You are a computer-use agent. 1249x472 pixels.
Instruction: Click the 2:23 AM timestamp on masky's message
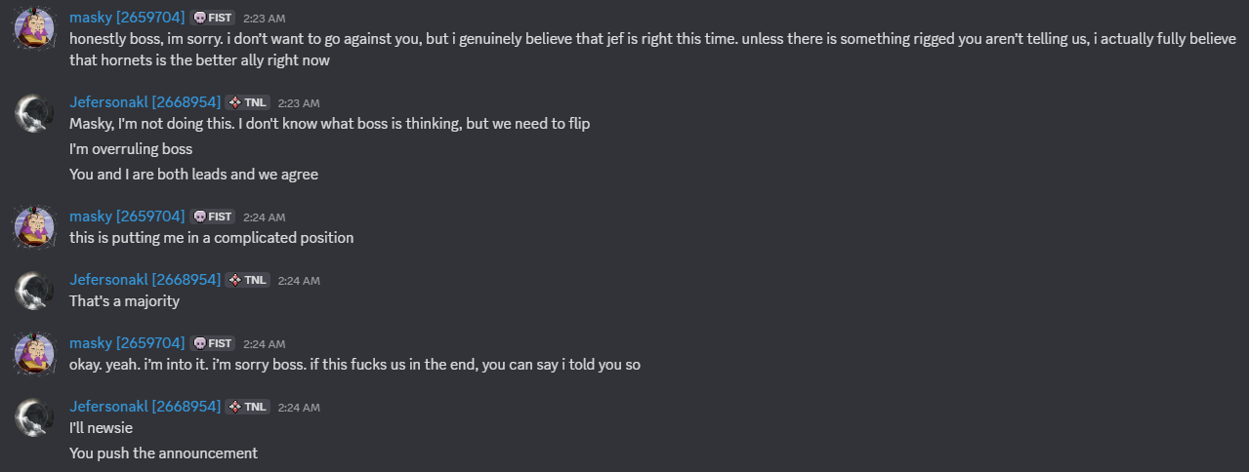pos(264,19)
